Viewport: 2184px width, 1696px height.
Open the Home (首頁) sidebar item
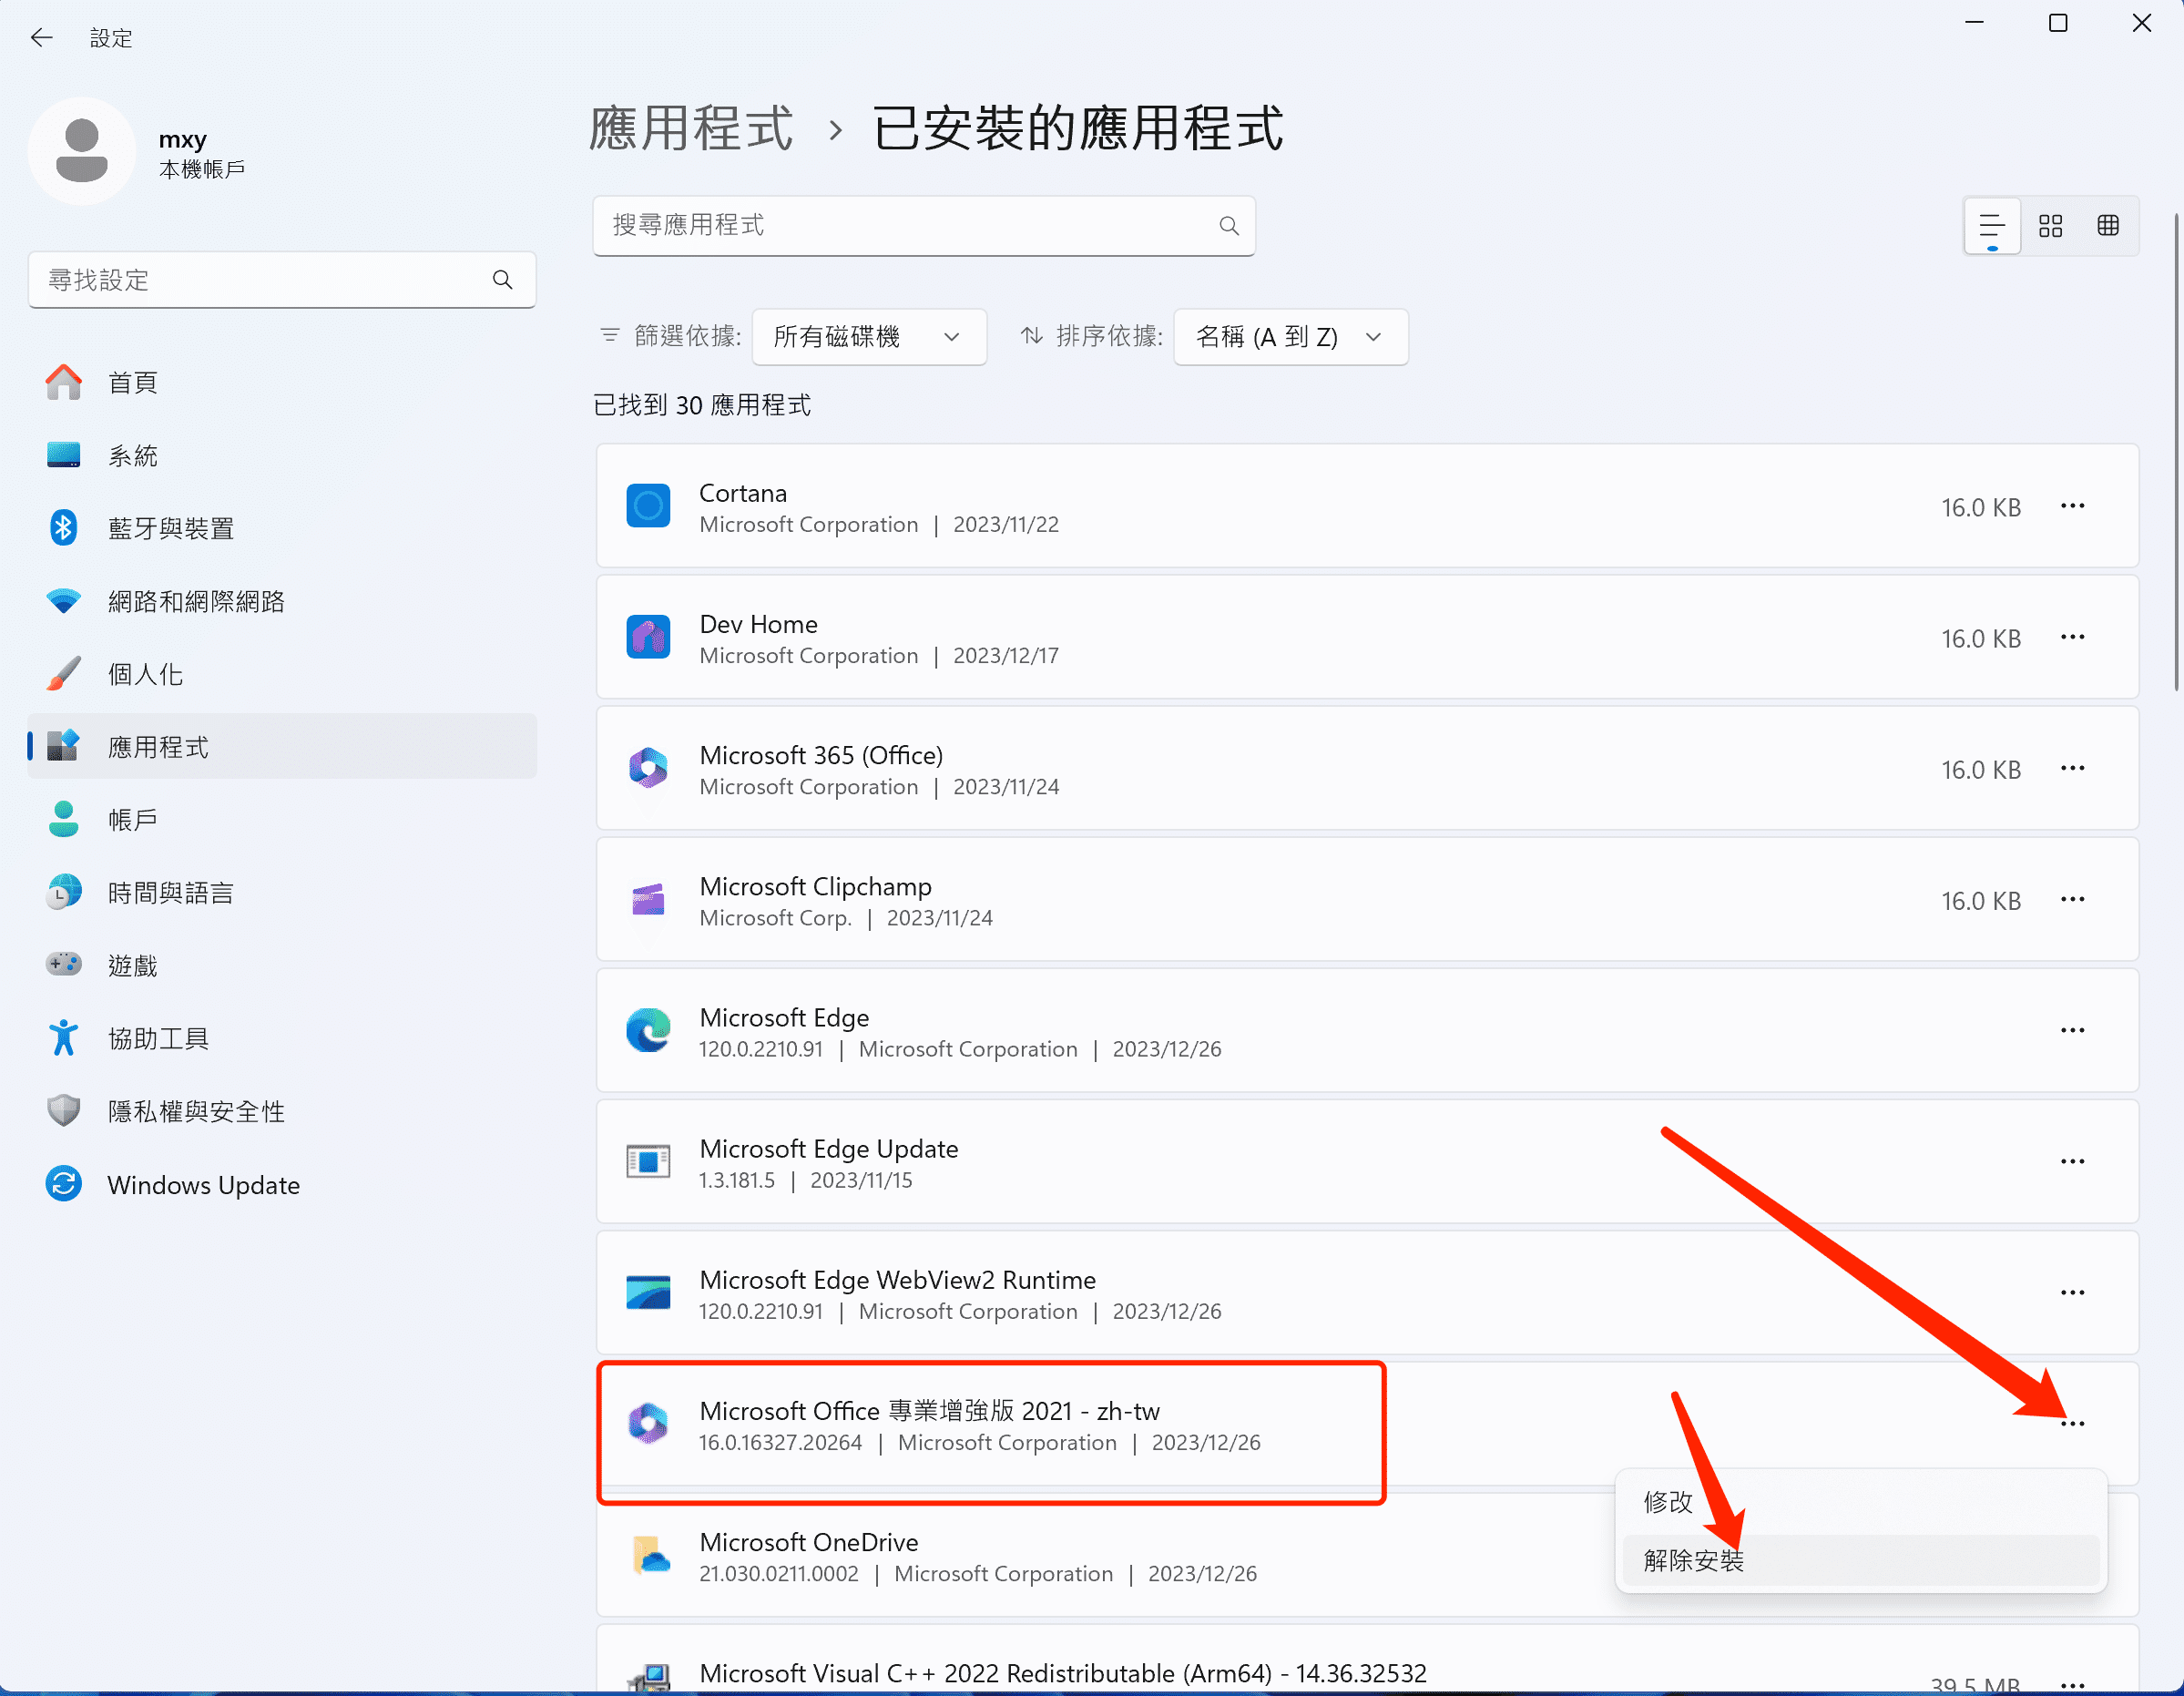tap(132, 383)
